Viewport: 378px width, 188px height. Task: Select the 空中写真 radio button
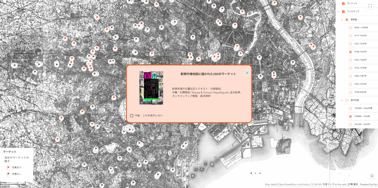[347, 100]
